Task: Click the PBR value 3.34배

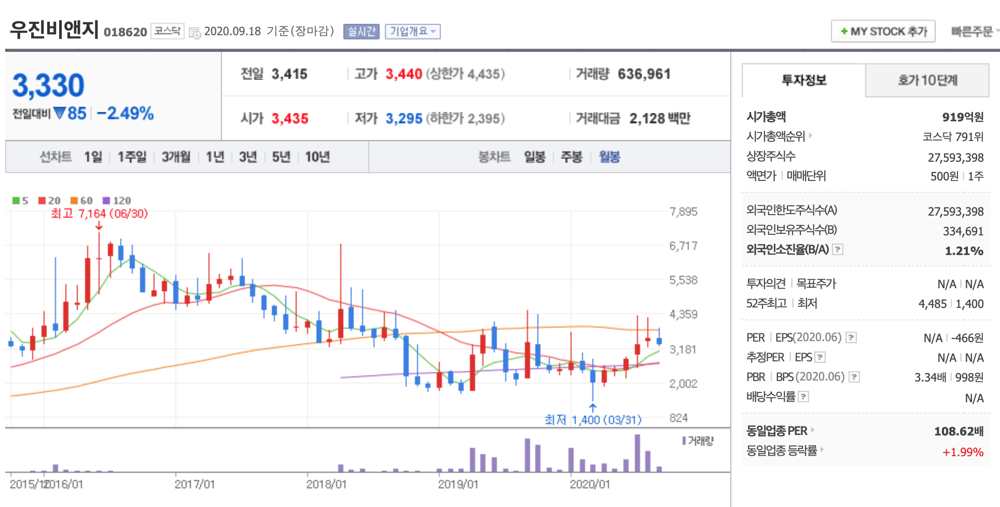Action: point(930,377)
